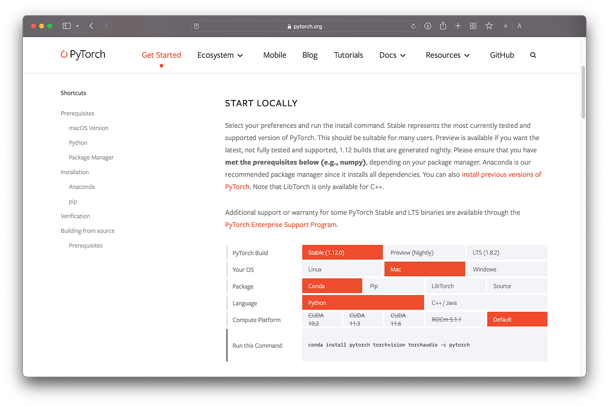The width and height of the screenshot is (609, 407).
Task: Reload the page using the refresh icon
Action: (413, 26)
